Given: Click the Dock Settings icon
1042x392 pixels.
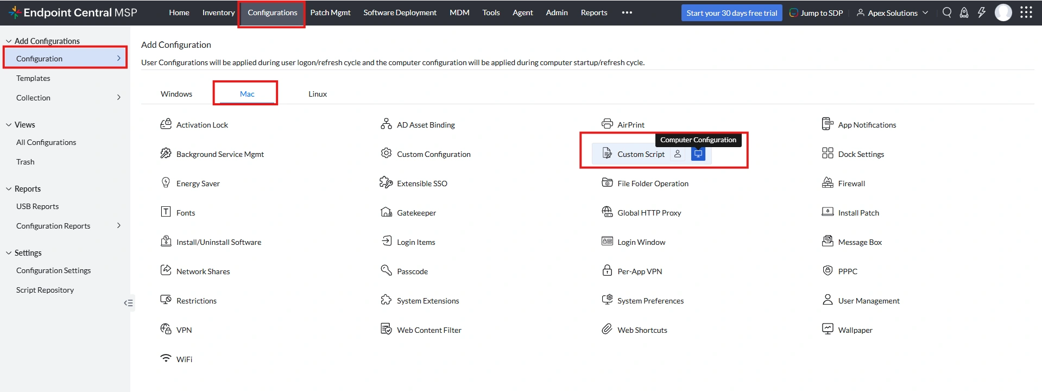Looking at the screenshot, I should tap(828, 154).
